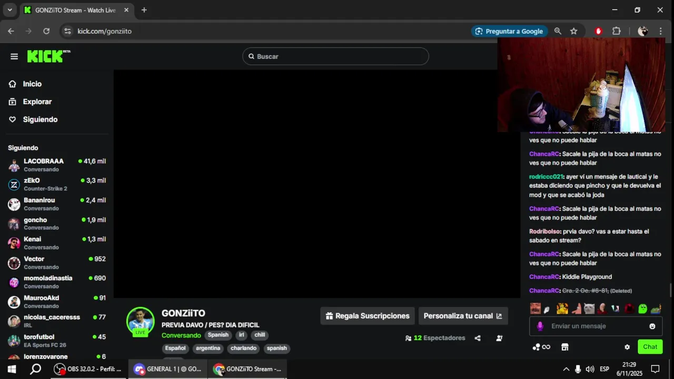The width and height of the screenshot is (674, 379).
Task: Open taskbar volume speaker icon
Action: pyautogui.click(x=590, y=369)
